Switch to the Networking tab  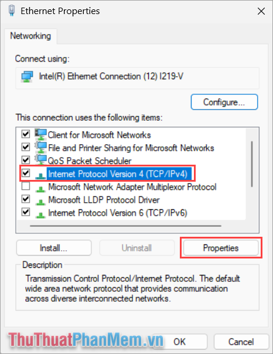[x=30, y=36]
